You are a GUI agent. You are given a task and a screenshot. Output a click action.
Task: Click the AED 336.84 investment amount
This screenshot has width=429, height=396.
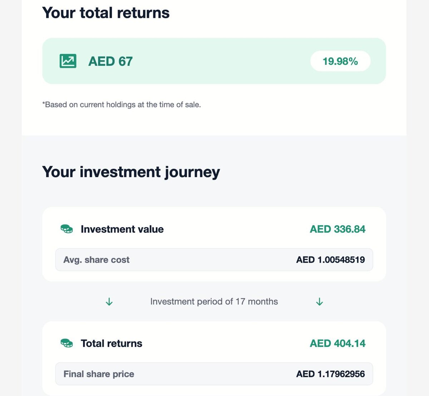(x=337, y=229)
